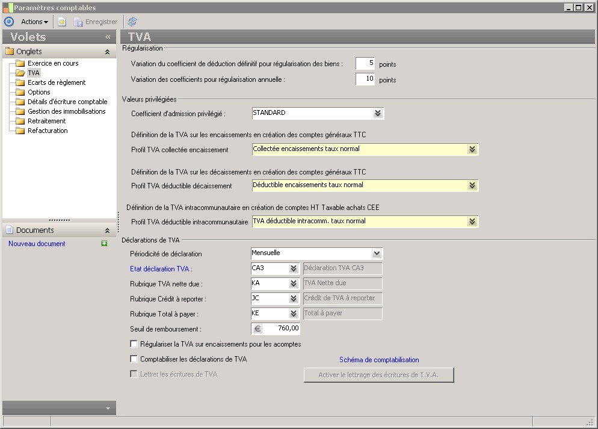Click Activer le lettrage des écritures button
The height and width of the screenshot is (429, 598).
[378, 375]
